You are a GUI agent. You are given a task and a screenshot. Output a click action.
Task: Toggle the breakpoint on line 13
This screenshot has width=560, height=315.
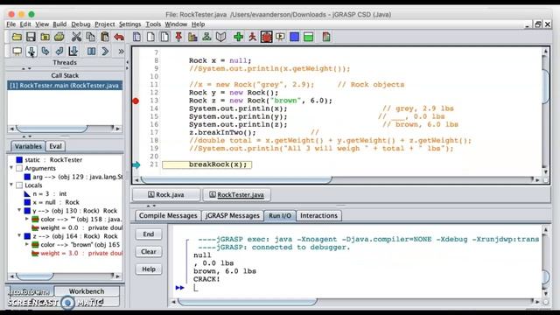tap(136, 101)
